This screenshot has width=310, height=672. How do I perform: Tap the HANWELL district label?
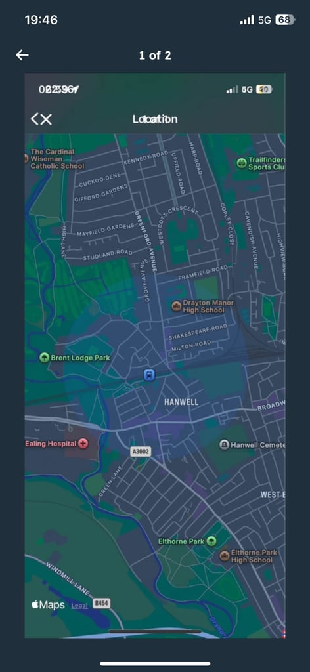pos(181,402)
